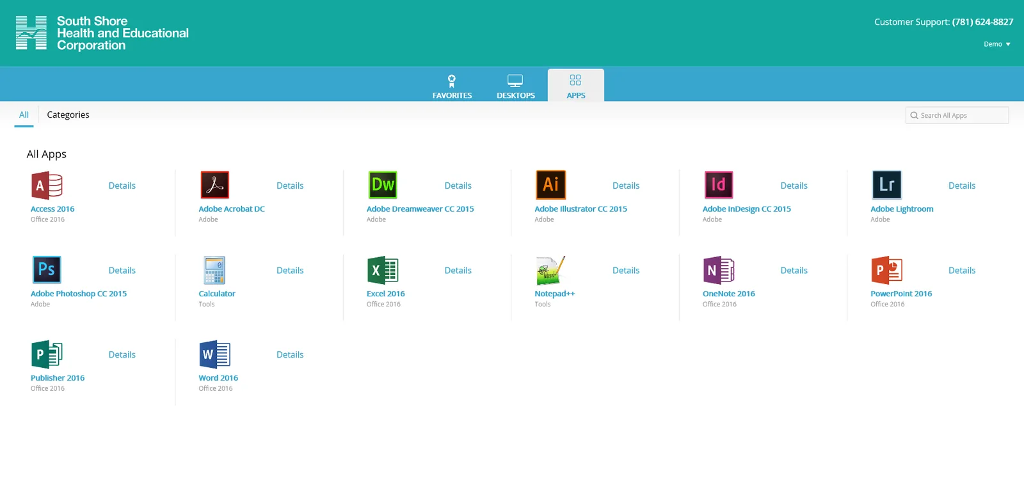This screenshot has height=483, width=1024.
Task: Launch the Publisher 2016 icon
Action: (x=47, y=354)
